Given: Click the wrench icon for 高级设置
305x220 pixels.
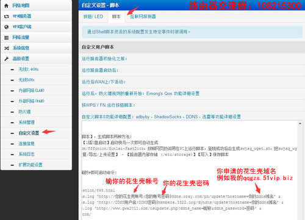Looking at the screenshot, I should [7, 59].
